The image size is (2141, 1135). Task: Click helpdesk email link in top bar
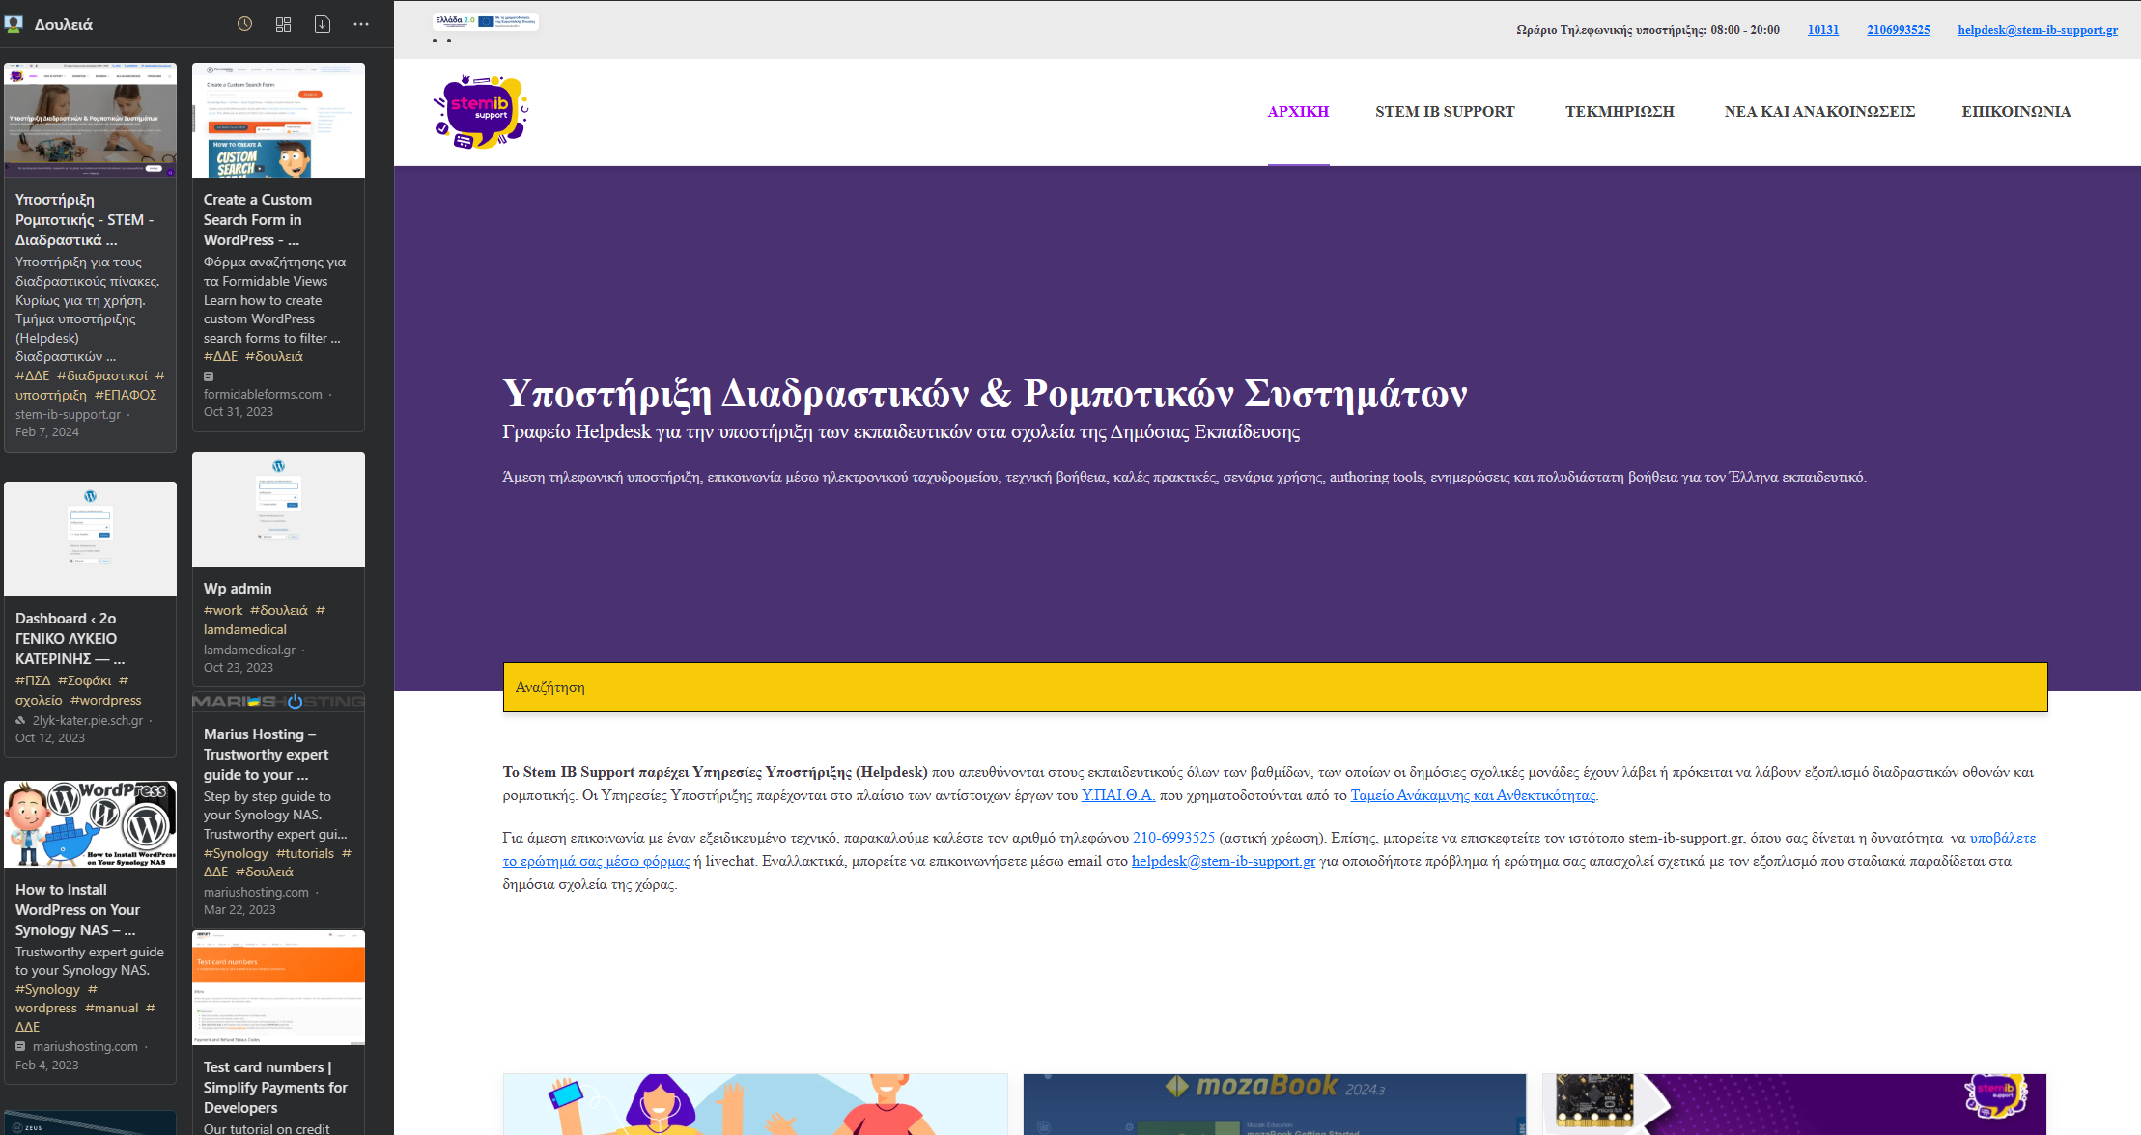[2038, 30]
